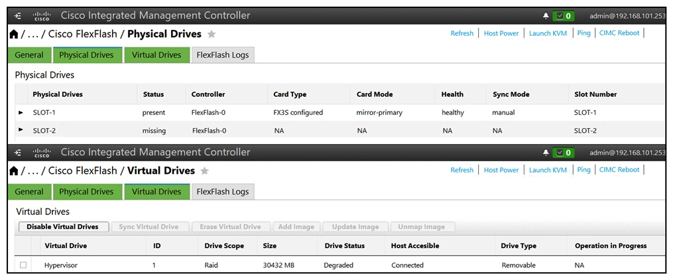Go home via Physical Drives breadcrumb icon
The image size is (673, 280).
click(14, 34)
